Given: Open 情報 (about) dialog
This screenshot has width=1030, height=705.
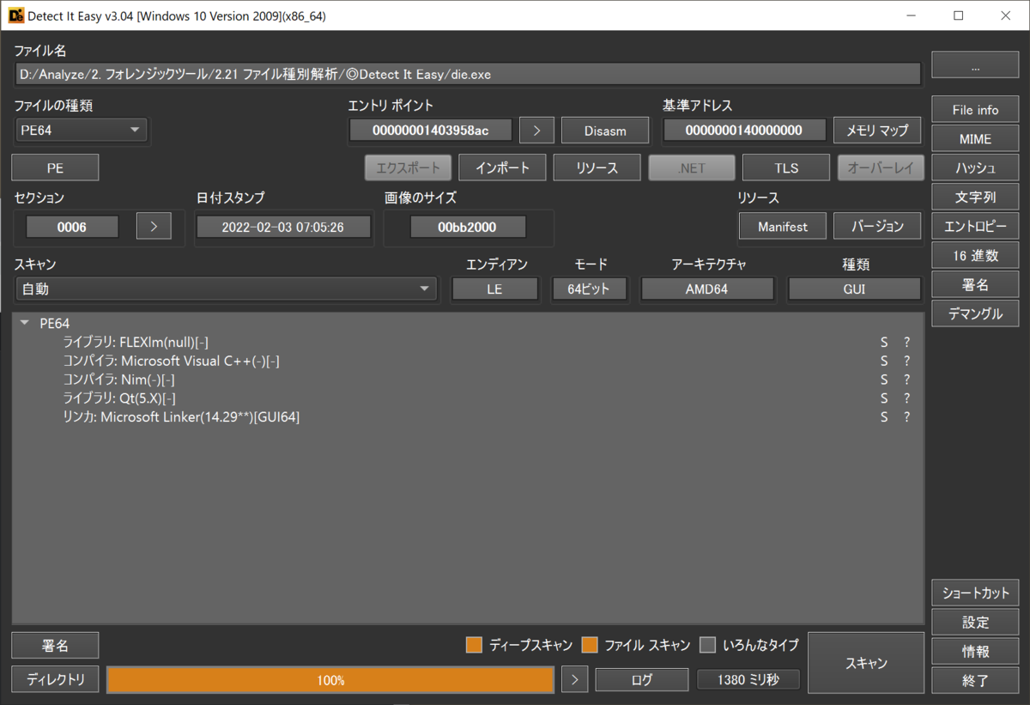Looking at the screenshot, I should [x=975, y=652].
